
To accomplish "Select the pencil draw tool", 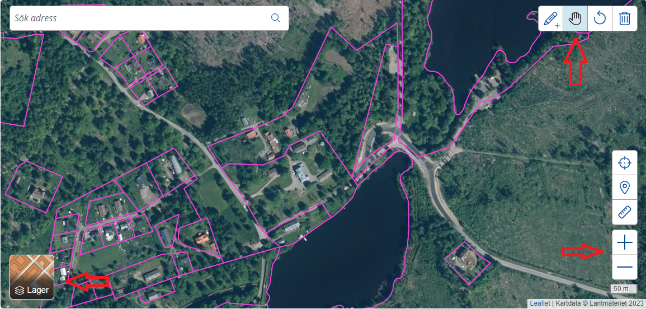I will pos(551,18).
